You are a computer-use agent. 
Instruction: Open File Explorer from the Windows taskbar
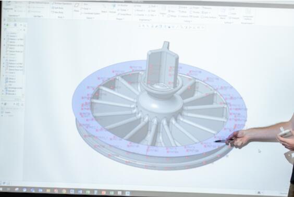(x=48, y=191)
